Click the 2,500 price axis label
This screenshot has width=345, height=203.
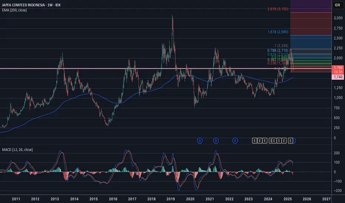pos(338,38)
